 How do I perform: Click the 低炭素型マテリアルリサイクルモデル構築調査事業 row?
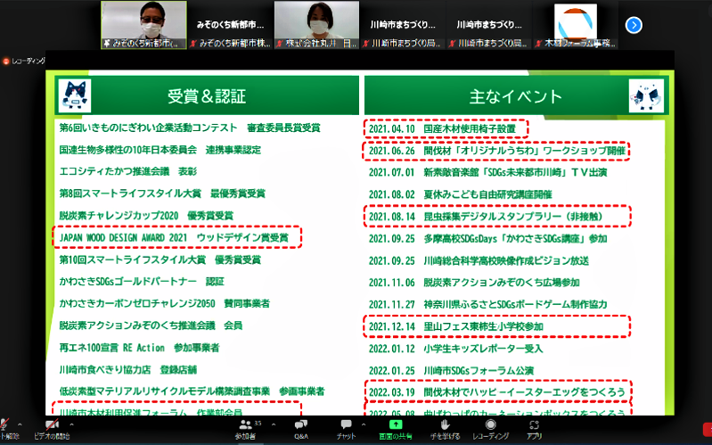(192, 391)
